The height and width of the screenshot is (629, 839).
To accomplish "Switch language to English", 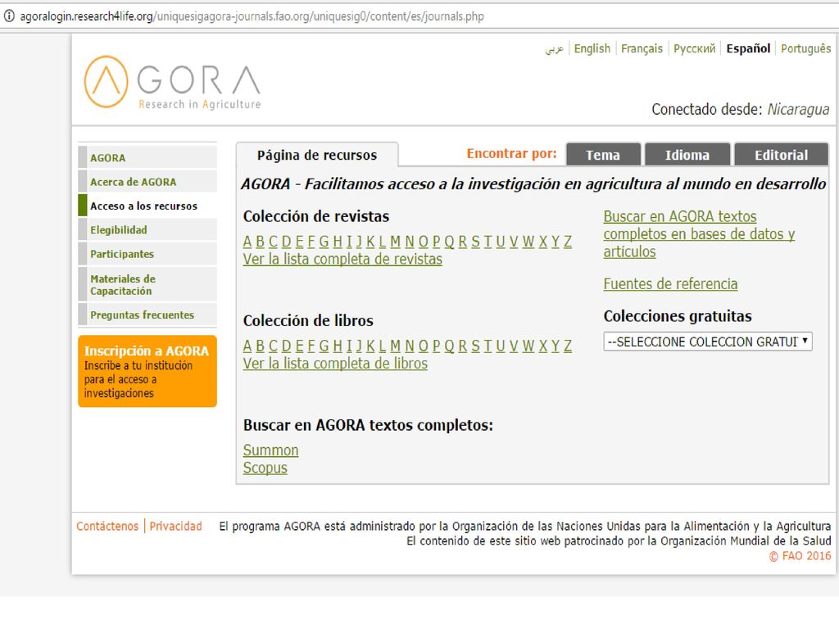I will (x=592, y=48).
